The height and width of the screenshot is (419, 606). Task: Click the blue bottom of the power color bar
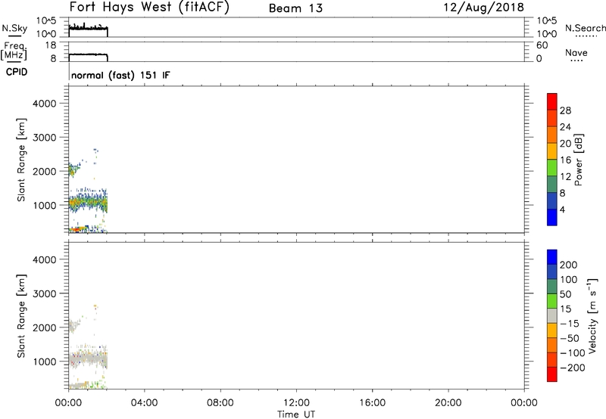[552, 217]
